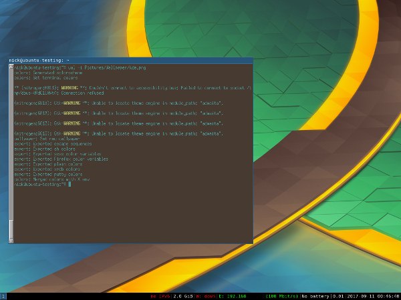Screen dimensions: 401x300
Task: Click 'No battery' status in bar
Action: (315, 297)
